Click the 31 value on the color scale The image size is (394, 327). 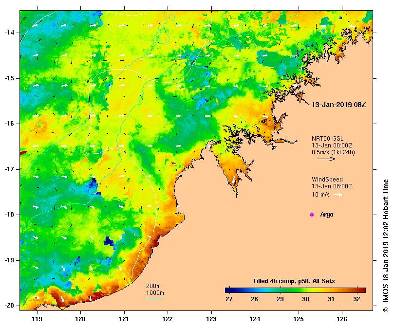click(x=331, y=299)
